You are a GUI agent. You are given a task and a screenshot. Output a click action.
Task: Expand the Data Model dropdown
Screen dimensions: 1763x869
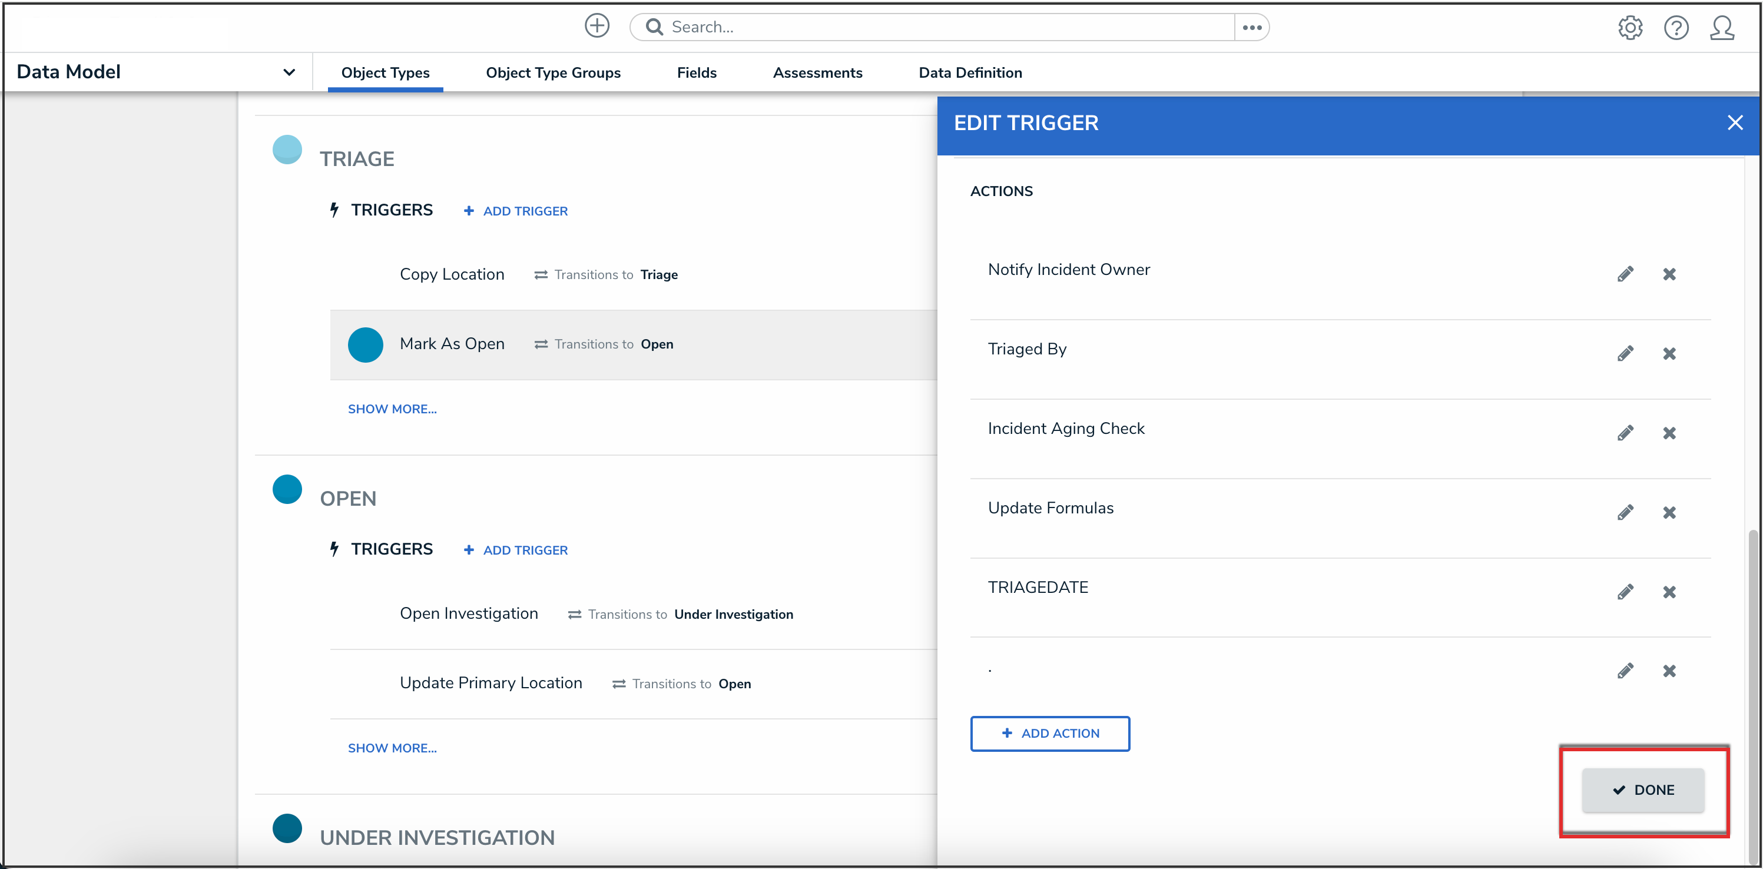[x=289, y=72]
